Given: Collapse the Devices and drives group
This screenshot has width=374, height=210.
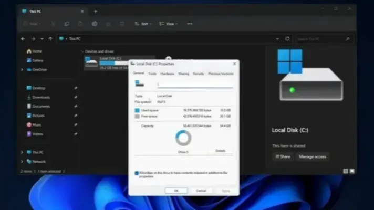Looking at the screenshot, I should click(82, 51).
